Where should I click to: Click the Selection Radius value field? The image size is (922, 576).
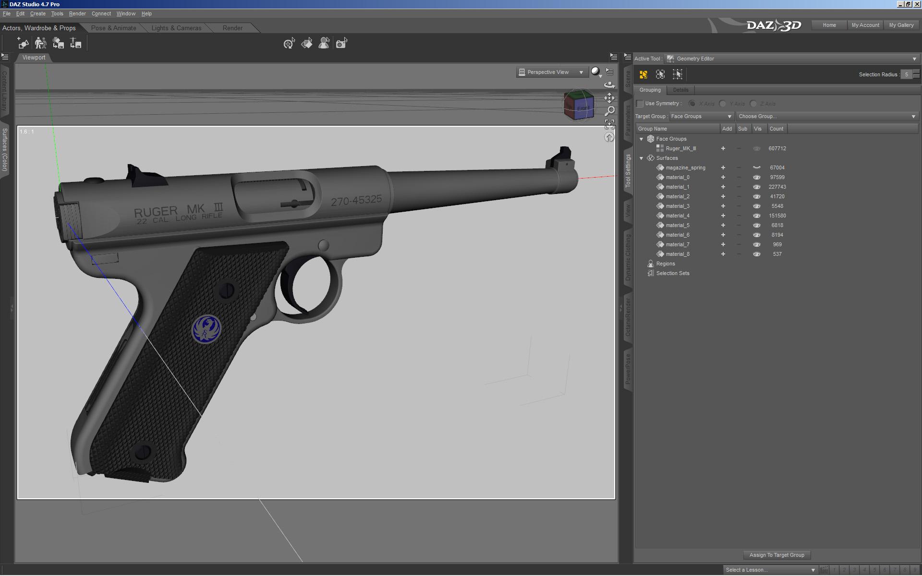tap(906, 74)
